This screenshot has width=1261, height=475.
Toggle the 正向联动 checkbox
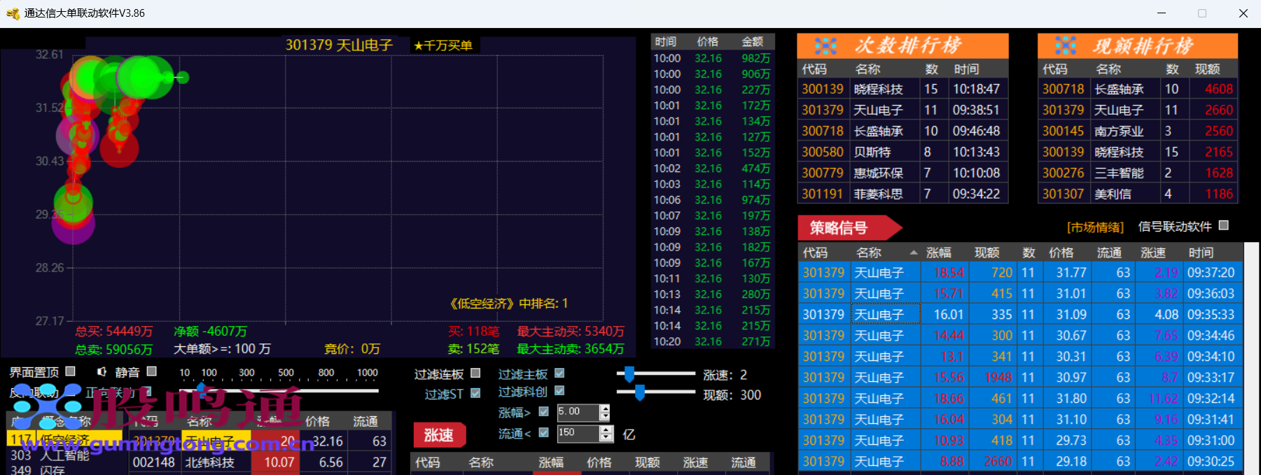(x=147, y=392)
